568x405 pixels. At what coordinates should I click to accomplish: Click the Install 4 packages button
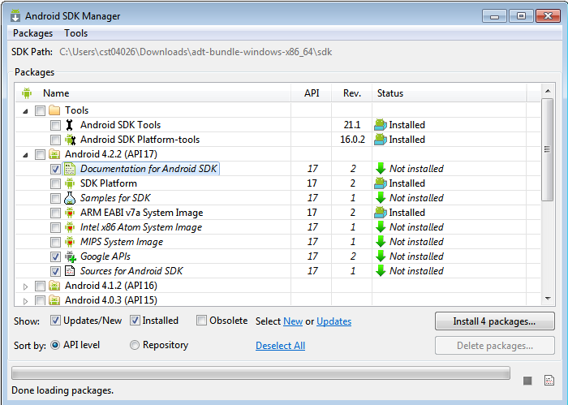tap(494, 321)
